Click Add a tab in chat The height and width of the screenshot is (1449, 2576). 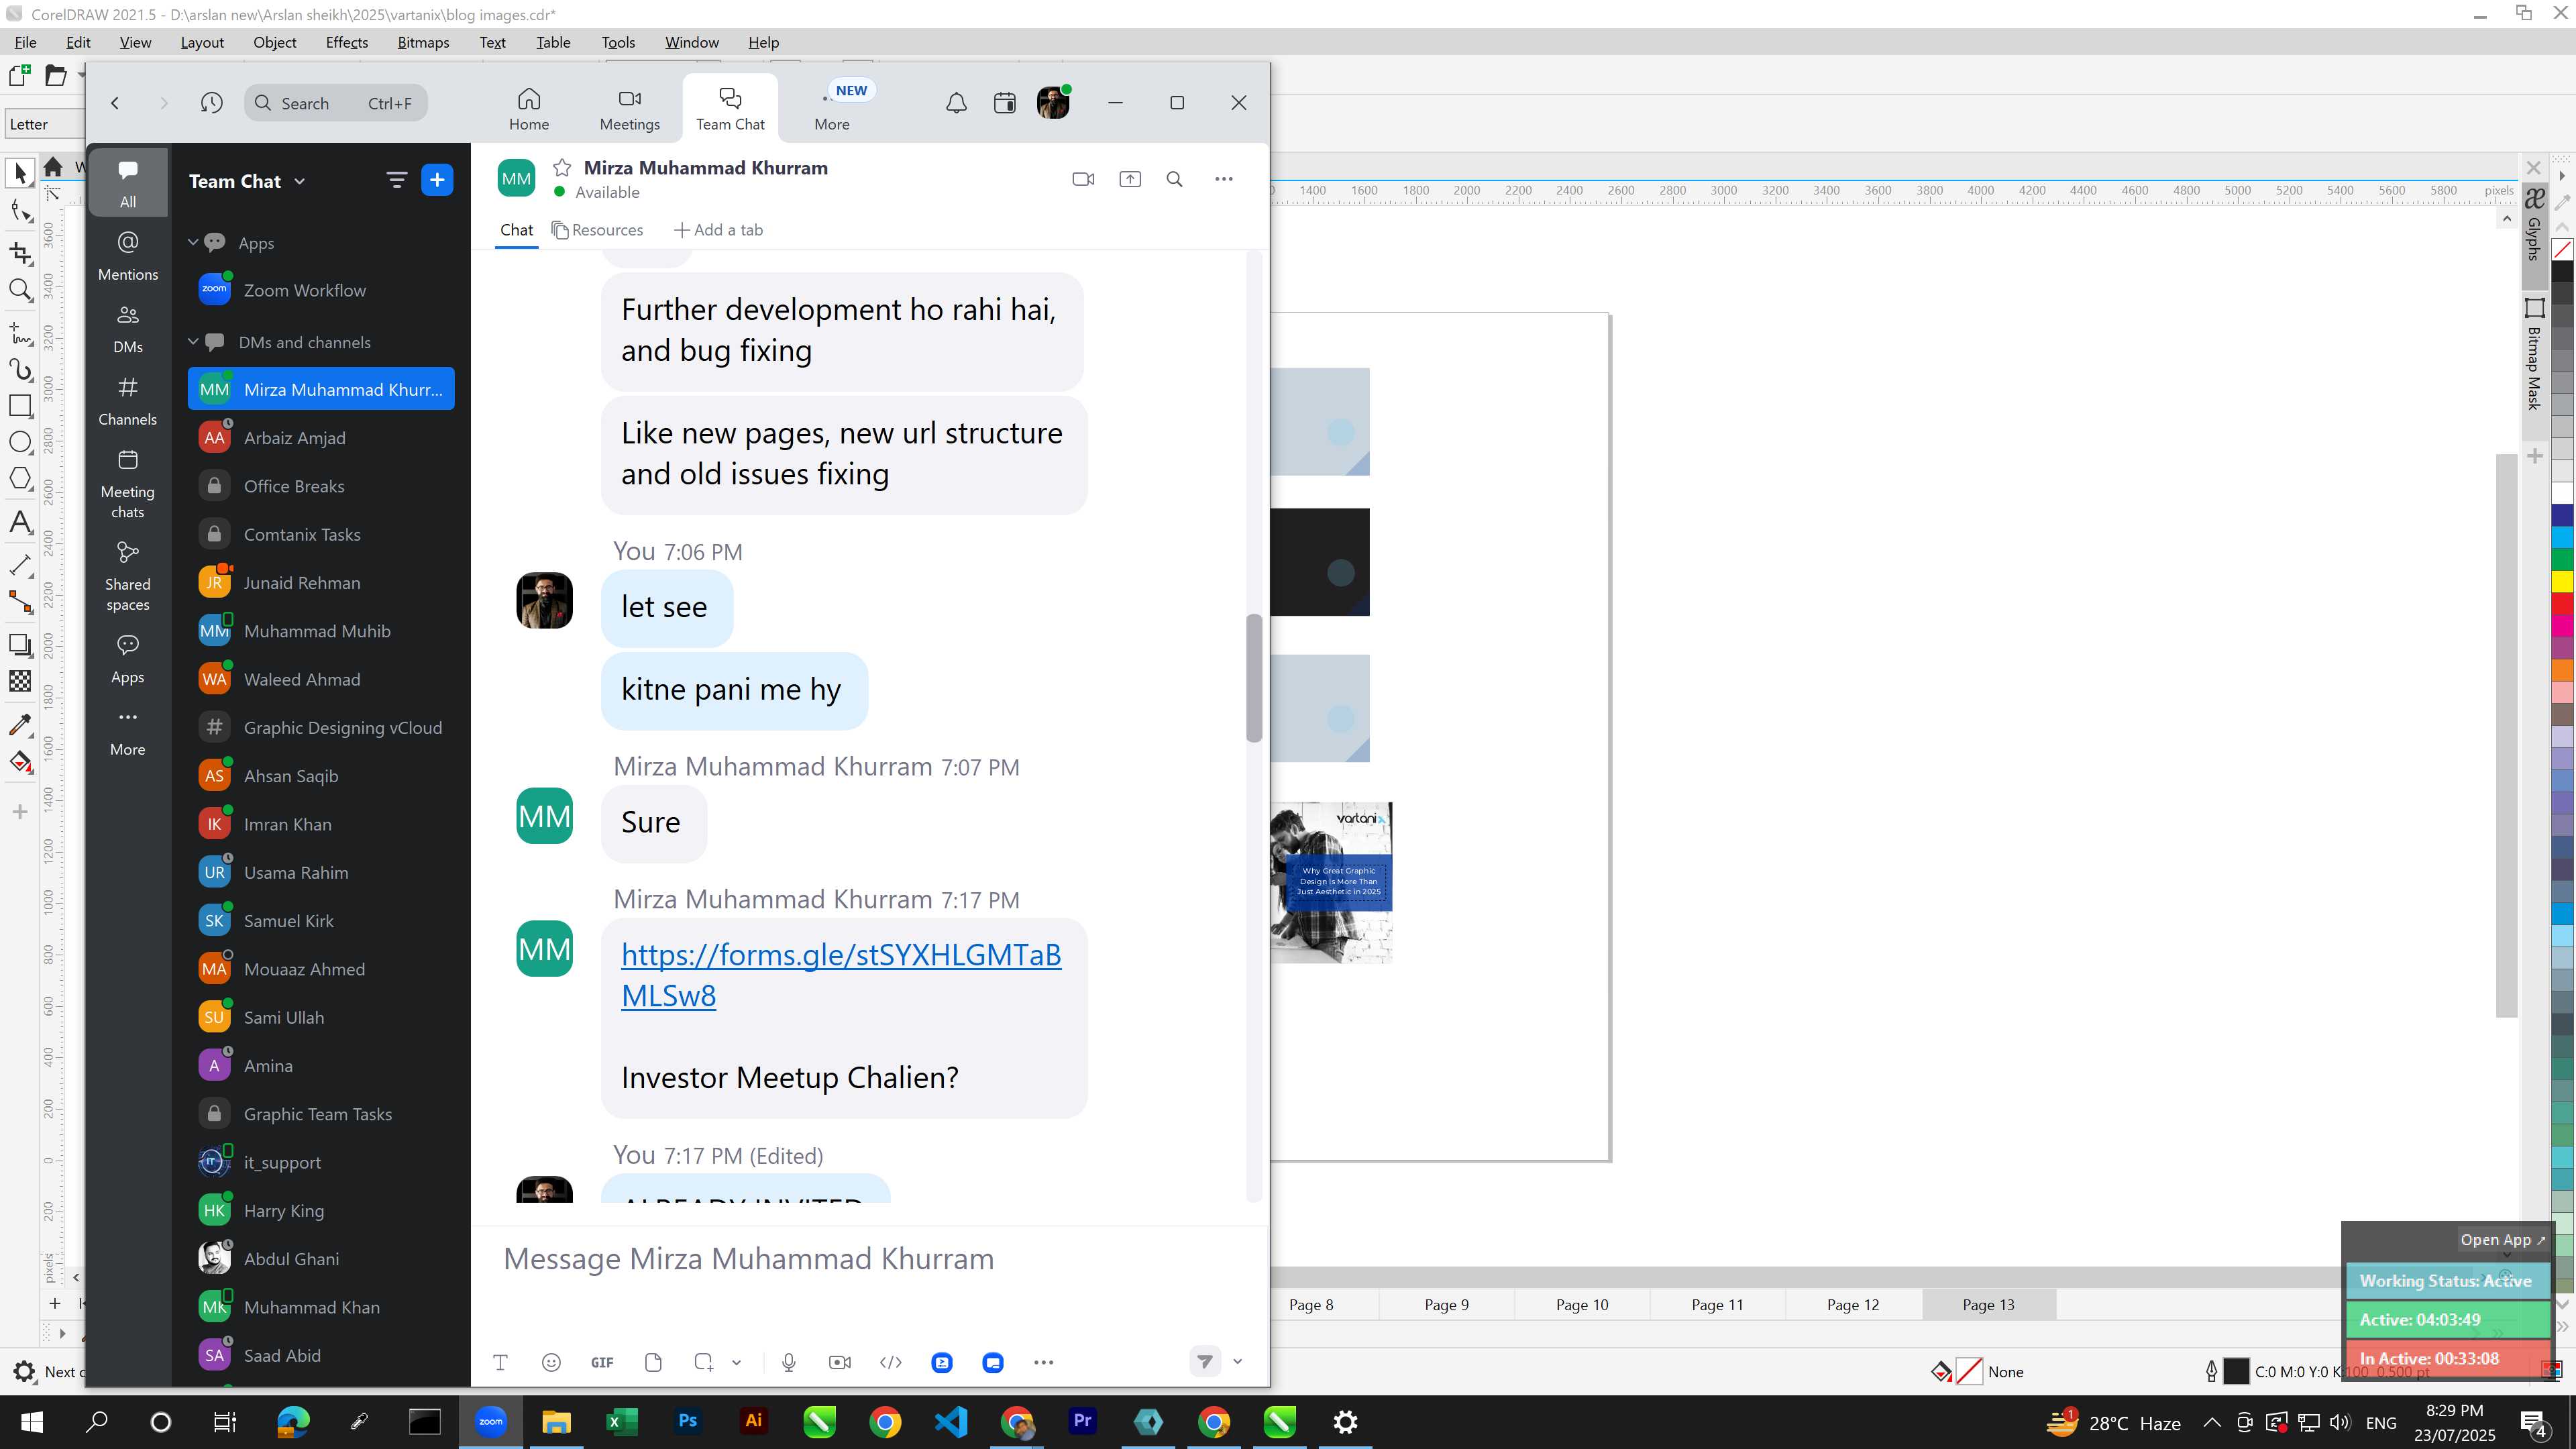point(719,230)
